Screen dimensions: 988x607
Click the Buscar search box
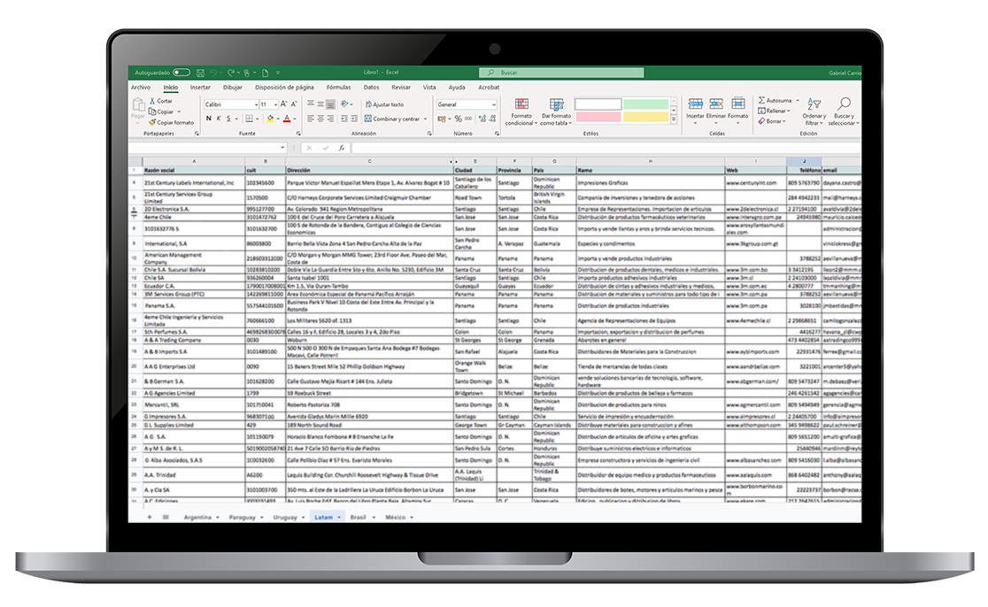pos(531,73)
